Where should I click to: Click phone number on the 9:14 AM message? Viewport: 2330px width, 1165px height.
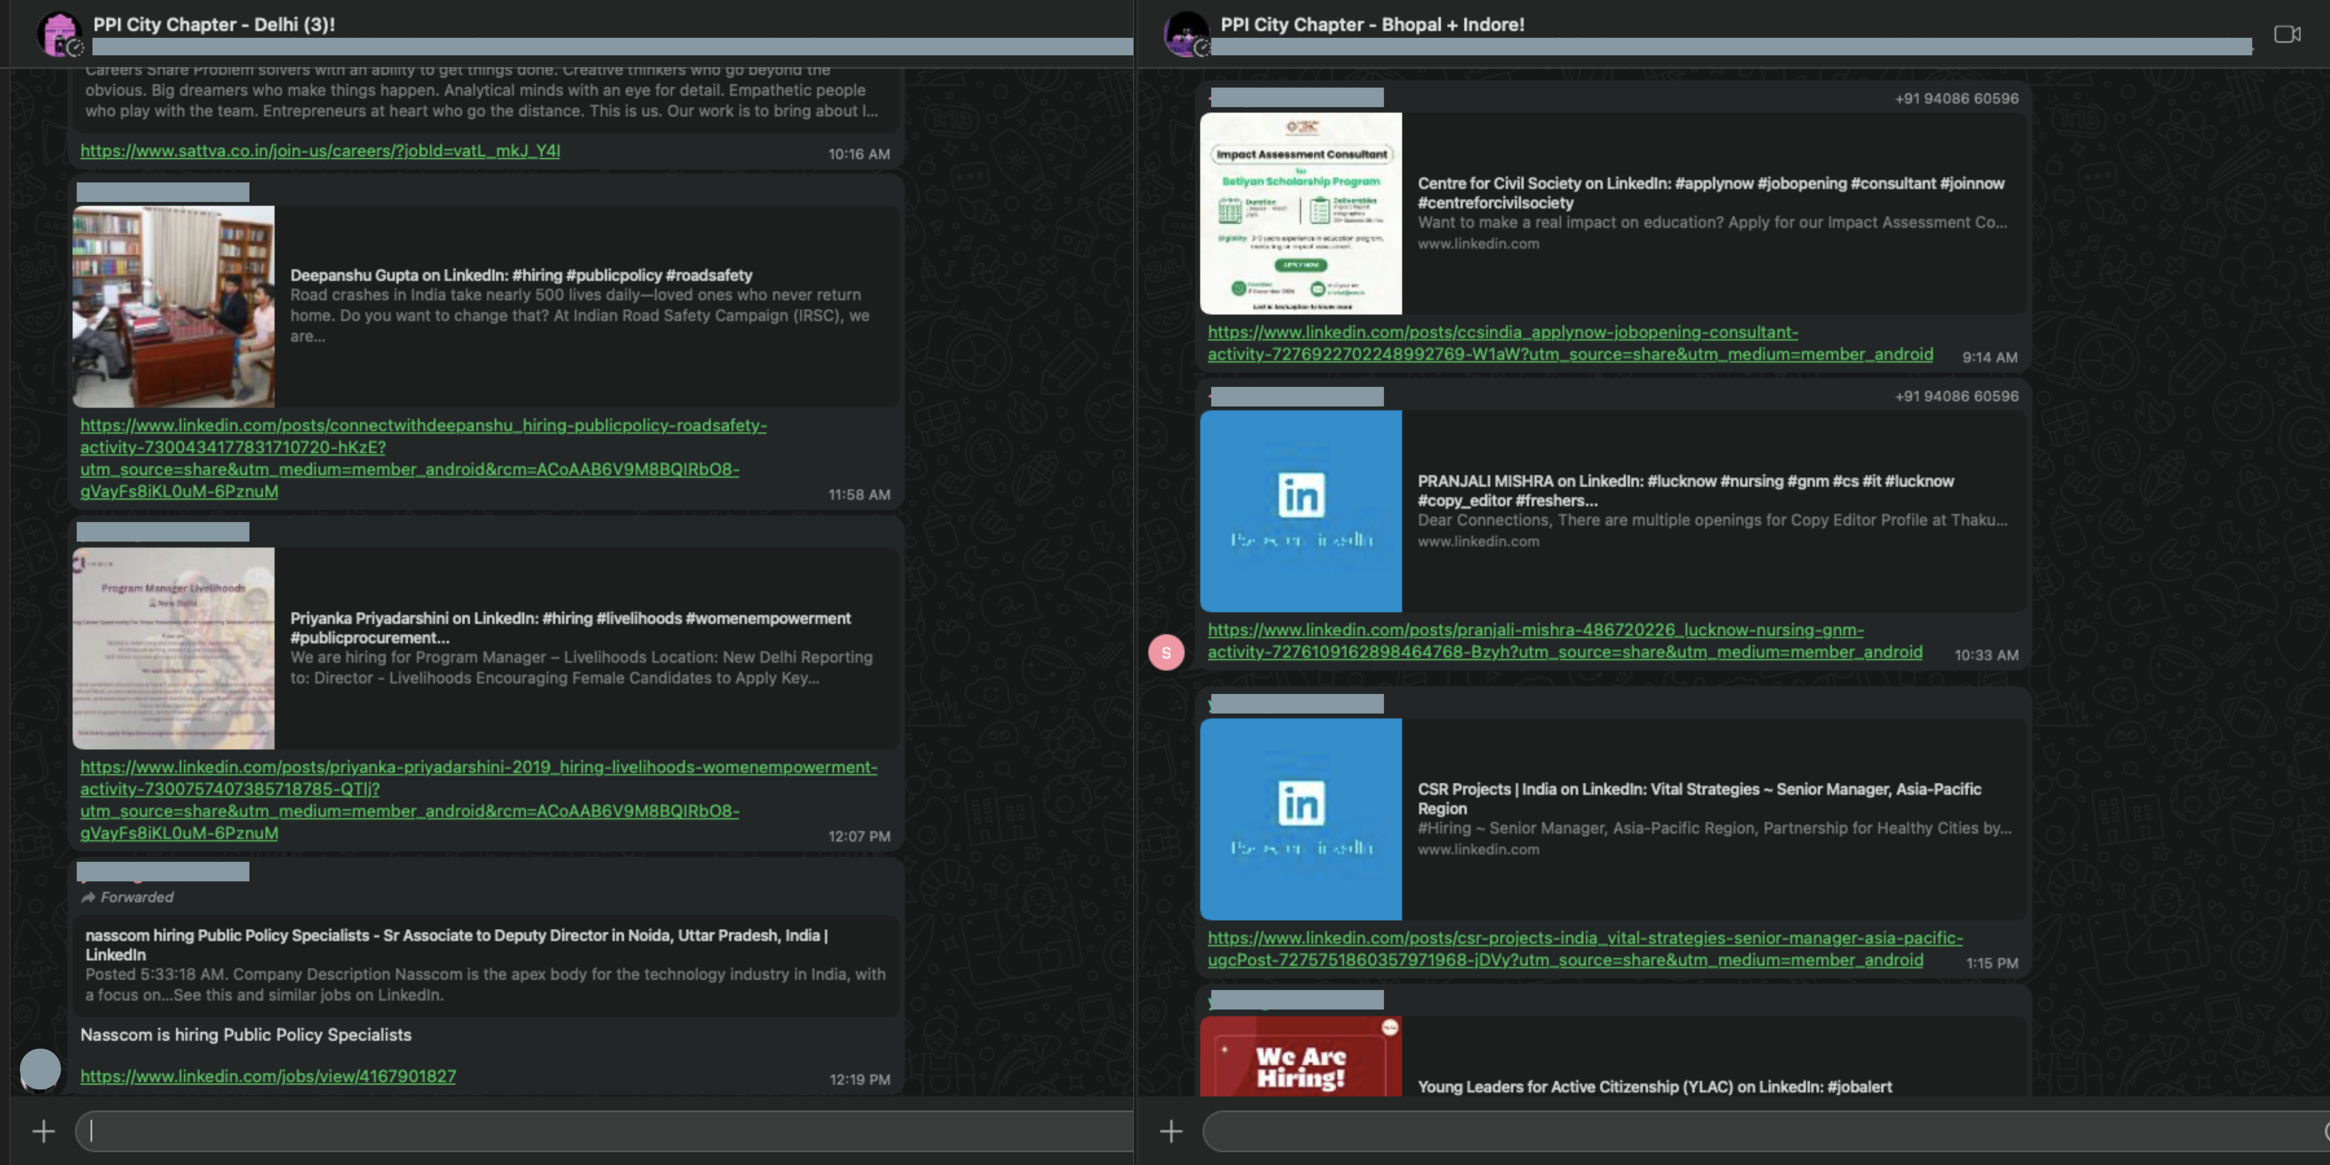pyautogui.click(x=1956, y=98)
